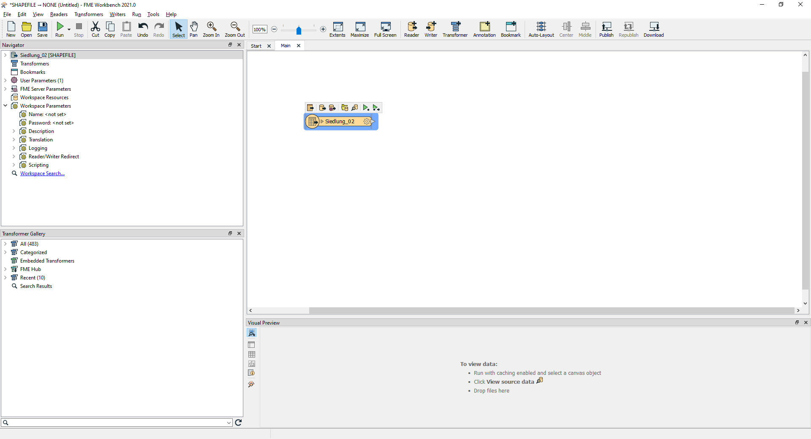
Task: Click zoom minus button beside slider
Action: coord(274,29)
